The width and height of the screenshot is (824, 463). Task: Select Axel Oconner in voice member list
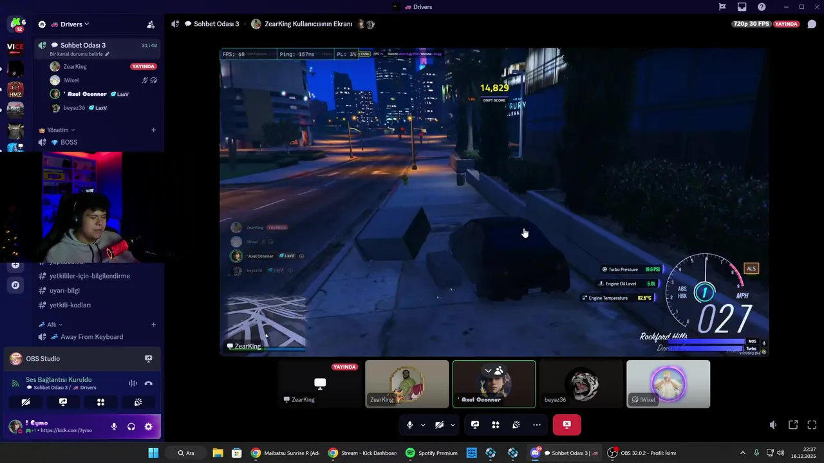point(103,94)
